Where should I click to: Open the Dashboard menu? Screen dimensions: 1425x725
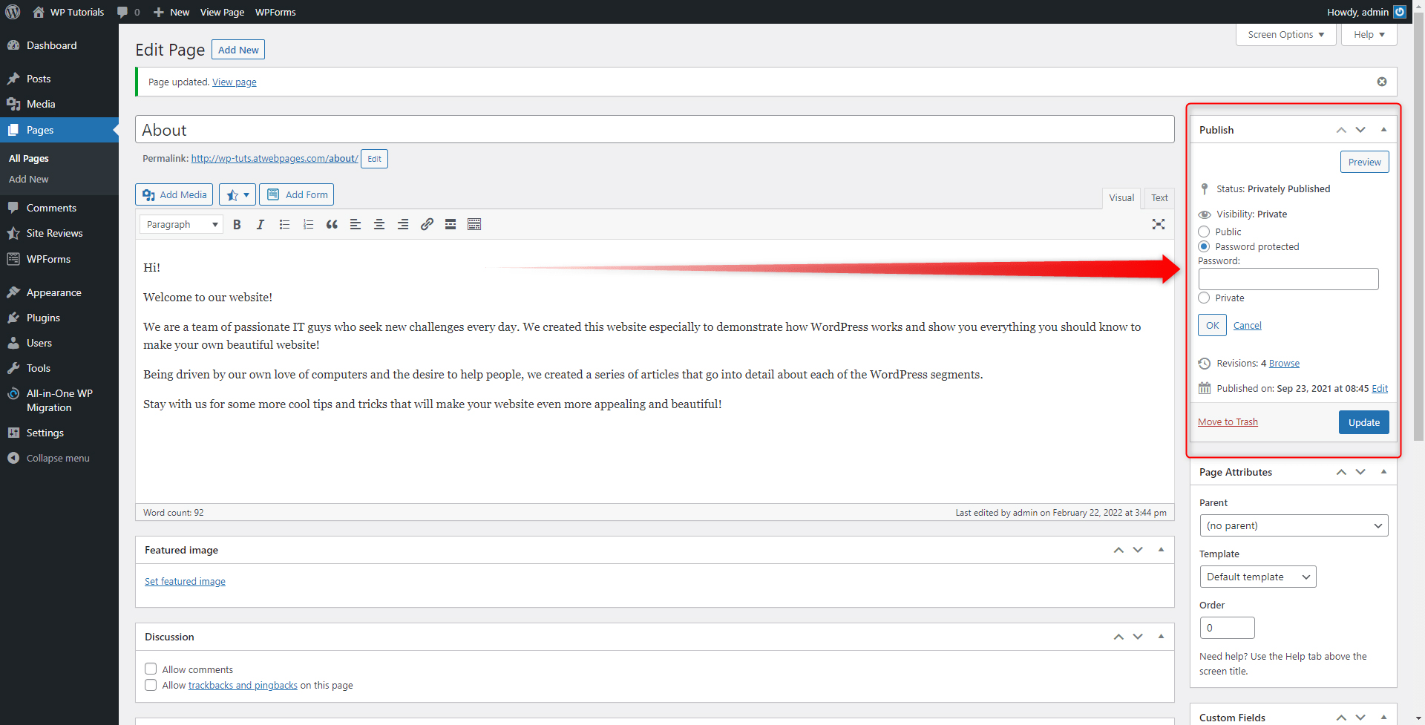coord(59,45)
